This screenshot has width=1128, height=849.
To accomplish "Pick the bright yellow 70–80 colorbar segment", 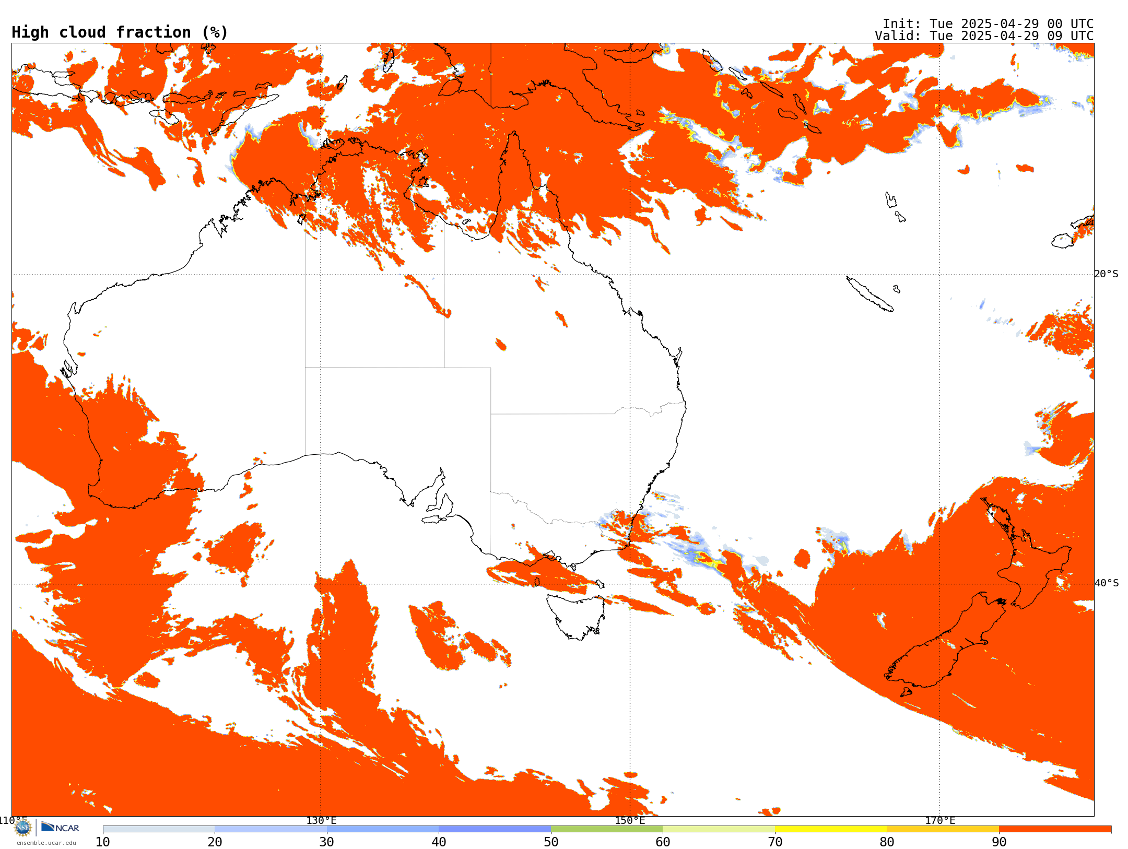I will coord(831,829).
